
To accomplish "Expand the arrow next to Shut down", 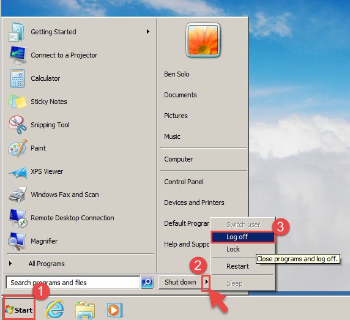I will click(x=206, y=282).
